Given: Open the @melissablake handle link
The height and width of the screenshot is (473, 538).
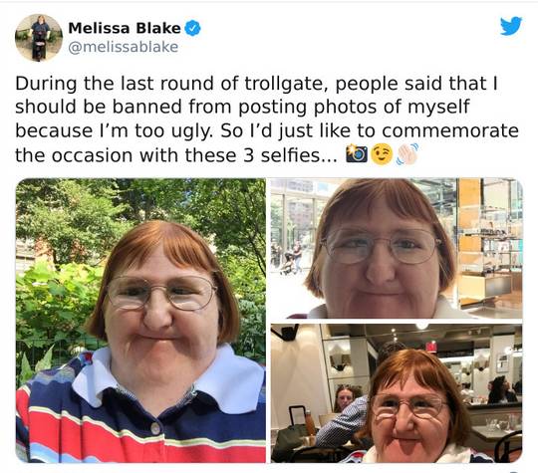Looking at the screenshot, I should point(124,47).
